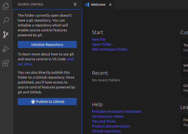Click Publish to GitHub button
Viewport: 188px width, 134px height.
(x=47, y=102)
